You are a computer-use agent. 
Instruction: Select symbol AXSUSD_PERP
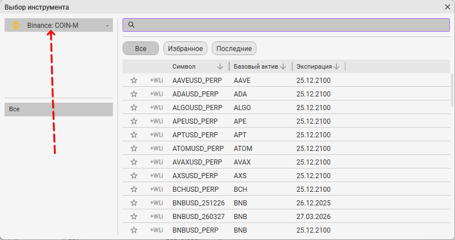[195, 175]
